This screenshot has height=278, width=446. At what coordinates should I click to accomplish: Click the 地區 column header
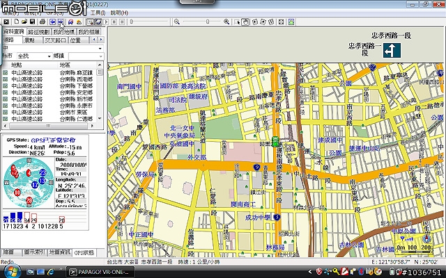(77, 65)
